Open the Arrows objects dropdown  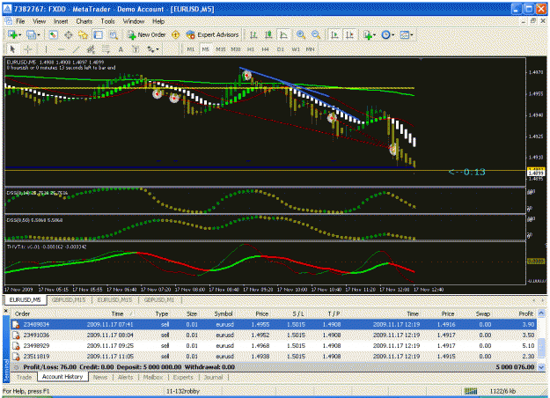153,49
